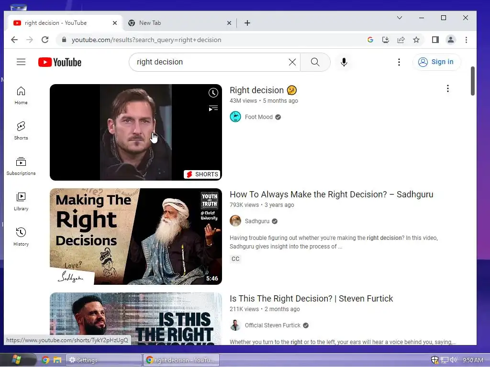This screenshot has width=490, height=367.
Task: Close the New Tab tab
Action: [x=229, y=23]
